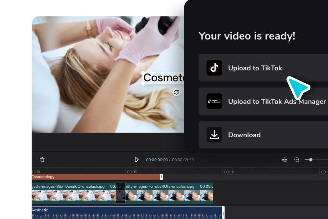Click the Cosmetology clip's right trim handle

tap(161, 177)
